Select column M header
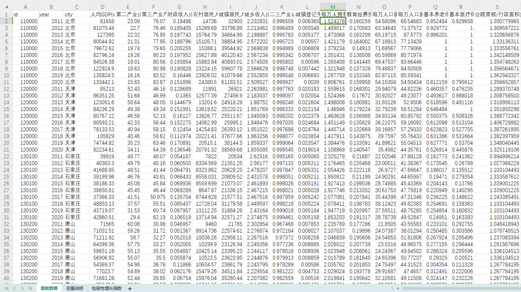Image resolution: width=521 pixels, height=292 pixels. tap(333, 7)
